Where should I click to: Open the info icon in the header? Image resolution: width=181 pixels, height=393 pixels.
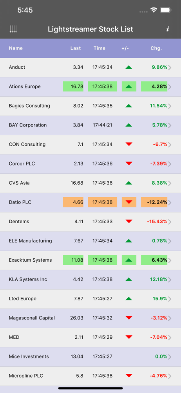point(168,29)
